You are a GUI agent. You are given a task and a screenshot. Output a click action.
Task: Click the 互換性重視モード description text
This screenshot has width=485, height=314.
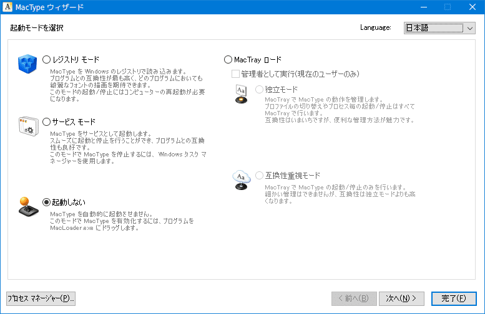340,194
